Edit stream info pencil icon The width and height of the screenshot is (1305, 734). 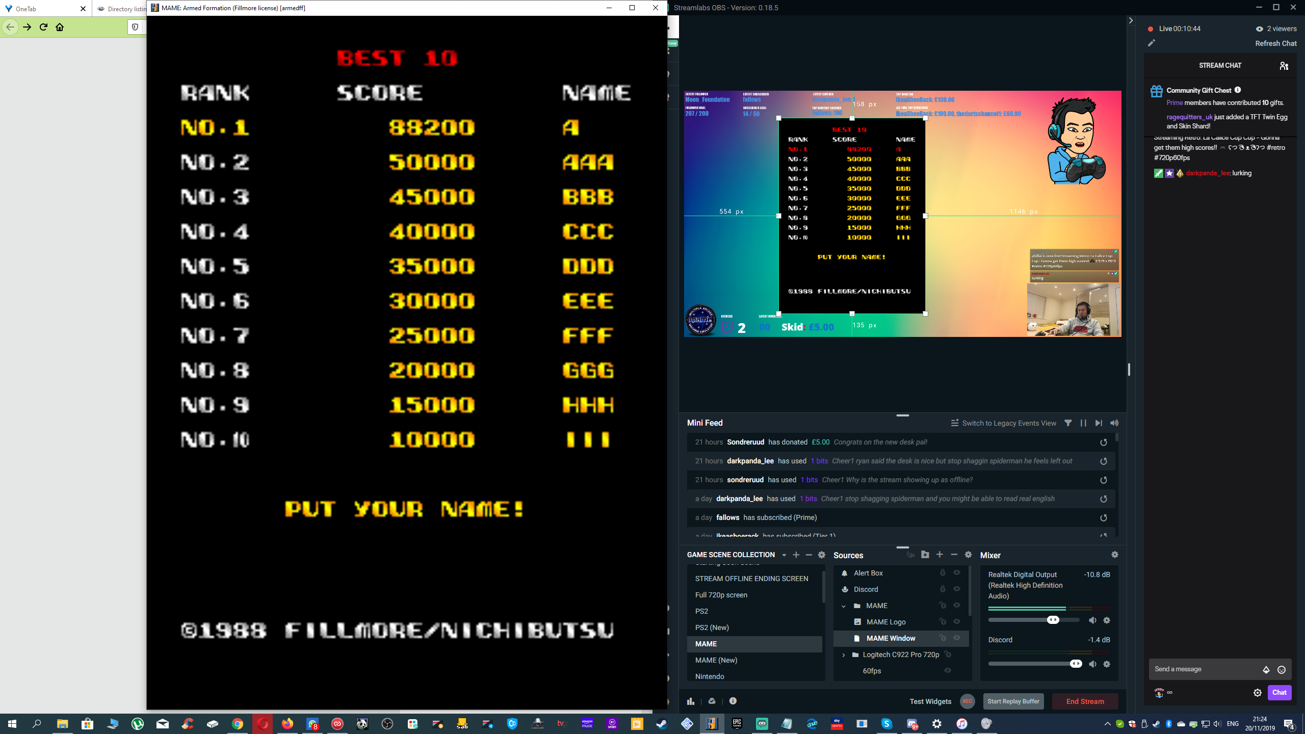point(1152,43)
